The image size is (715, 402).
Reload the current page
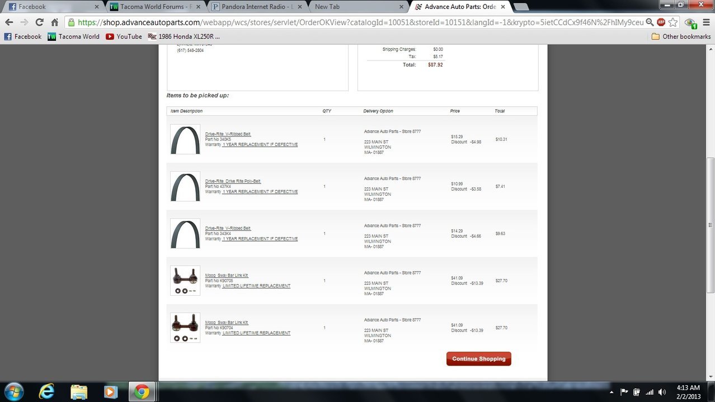pos(39,22)
